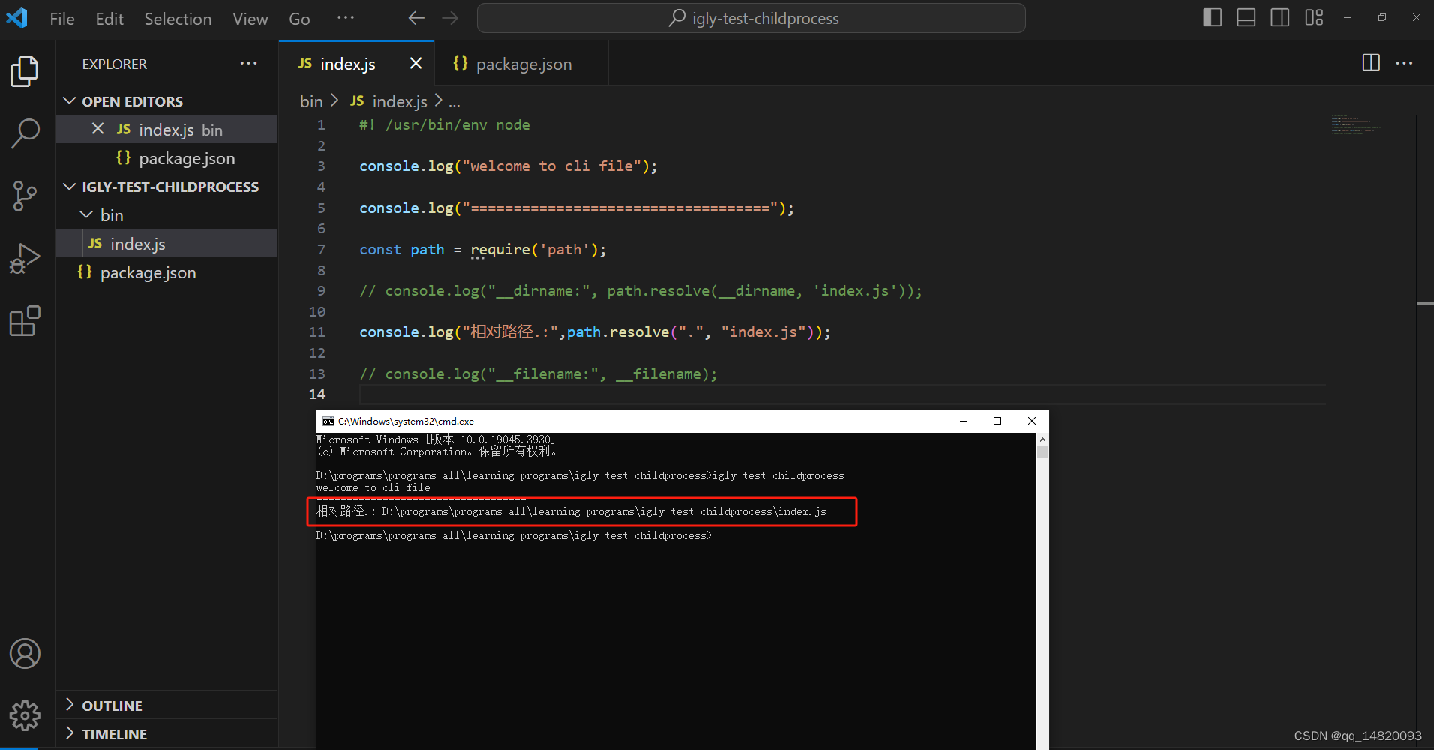Switch to the package.json tab
Image resolution: width=1434 pixels, height=750 pixels.
[x=523, y=63]
